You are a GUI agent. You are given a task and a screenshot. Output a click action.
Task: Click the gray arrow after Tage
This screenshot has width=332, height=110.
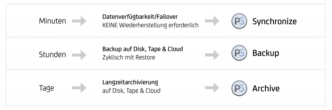79,88
